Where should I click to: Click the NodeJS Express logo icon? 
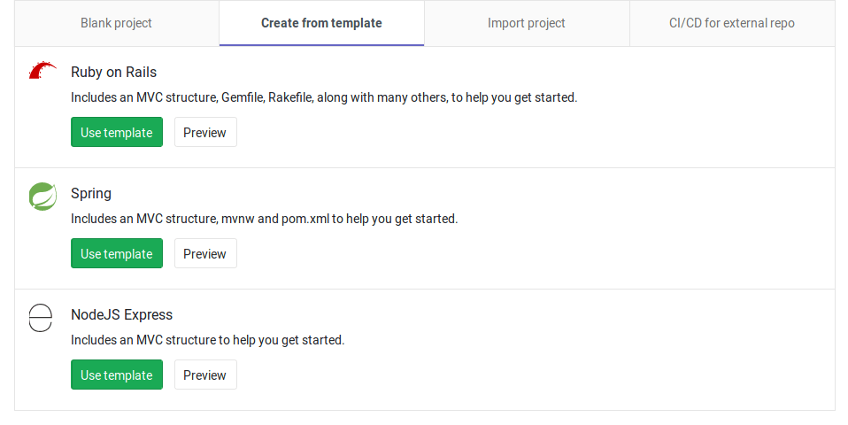(42, 317)
